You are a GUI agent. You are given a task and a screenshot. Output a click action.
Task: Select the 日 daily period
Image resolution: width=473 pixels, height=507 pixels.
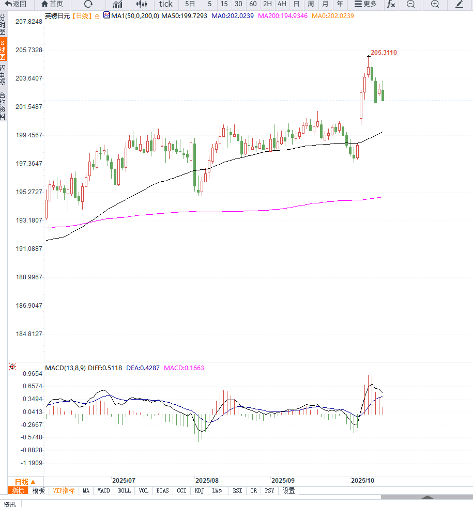point(296,4)
